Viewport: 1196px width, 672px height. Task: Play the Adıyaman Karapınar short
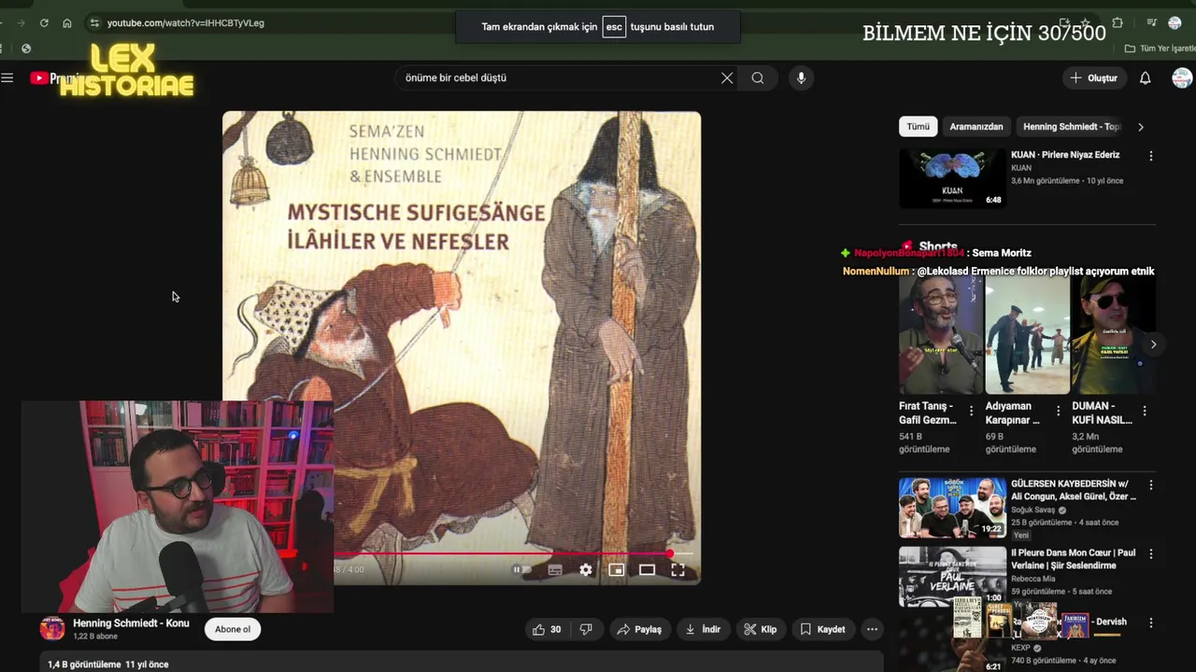1027,334
